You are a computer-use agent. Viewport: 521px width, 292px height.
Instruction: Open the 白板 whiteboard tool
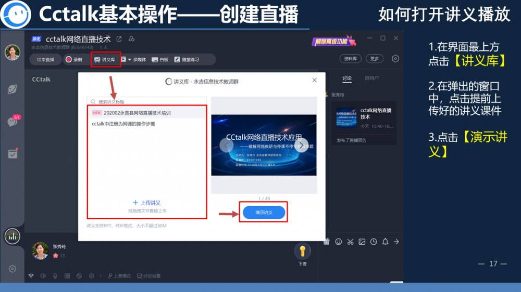[160, 60]
